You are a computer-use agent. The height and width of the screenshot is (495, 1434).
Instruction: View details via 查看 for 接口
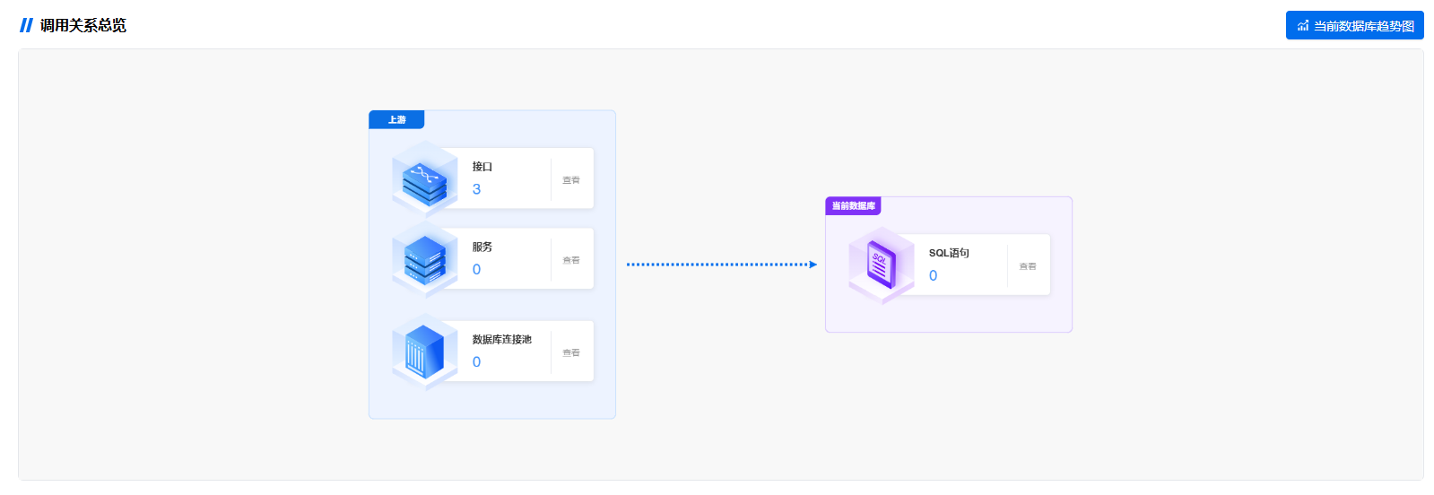[571, 180]
